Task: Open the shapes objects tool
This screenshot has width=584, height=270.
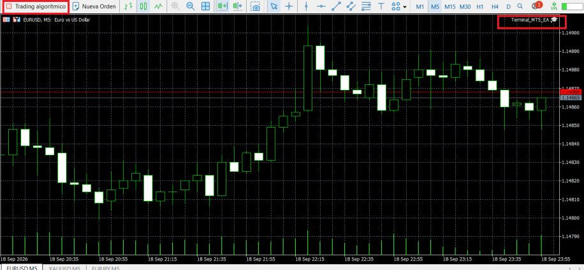Action: click(x=395, y=6)
